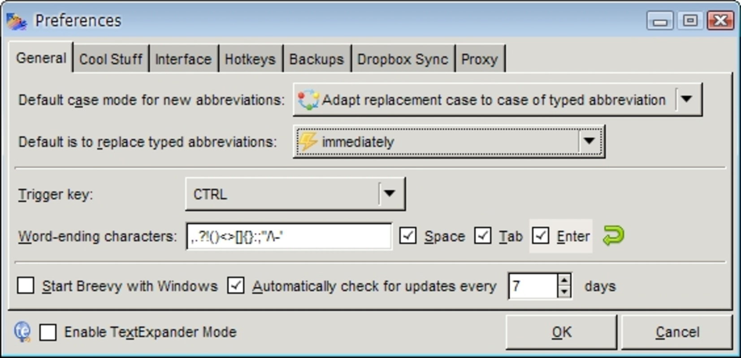The width and height of the screenshot is (741, 358).
Task: Click the 'Trigger key:' label
Action: [56, 194]
